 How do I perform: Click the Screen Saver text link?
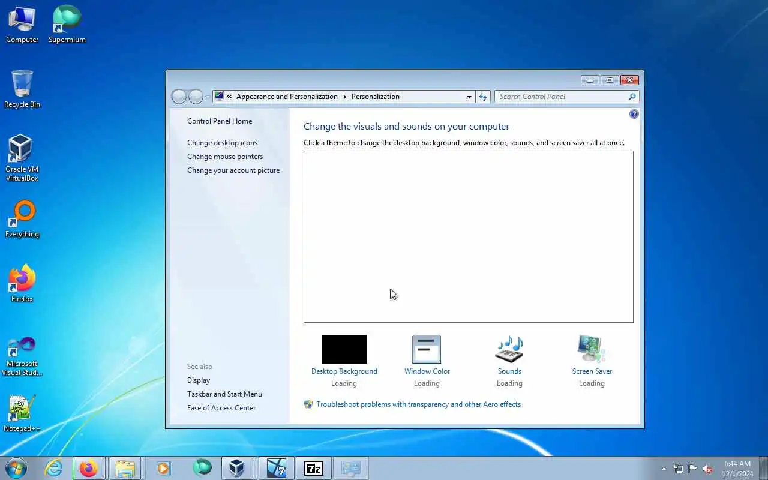(592, 371)
